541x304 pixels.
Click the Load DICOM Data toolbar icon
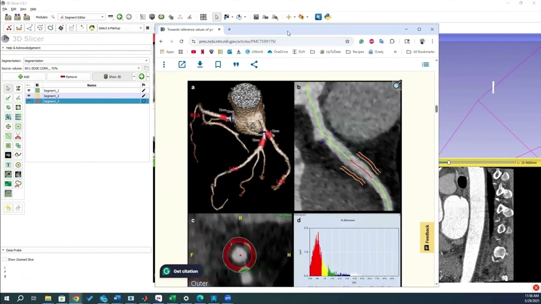(17, 17)
